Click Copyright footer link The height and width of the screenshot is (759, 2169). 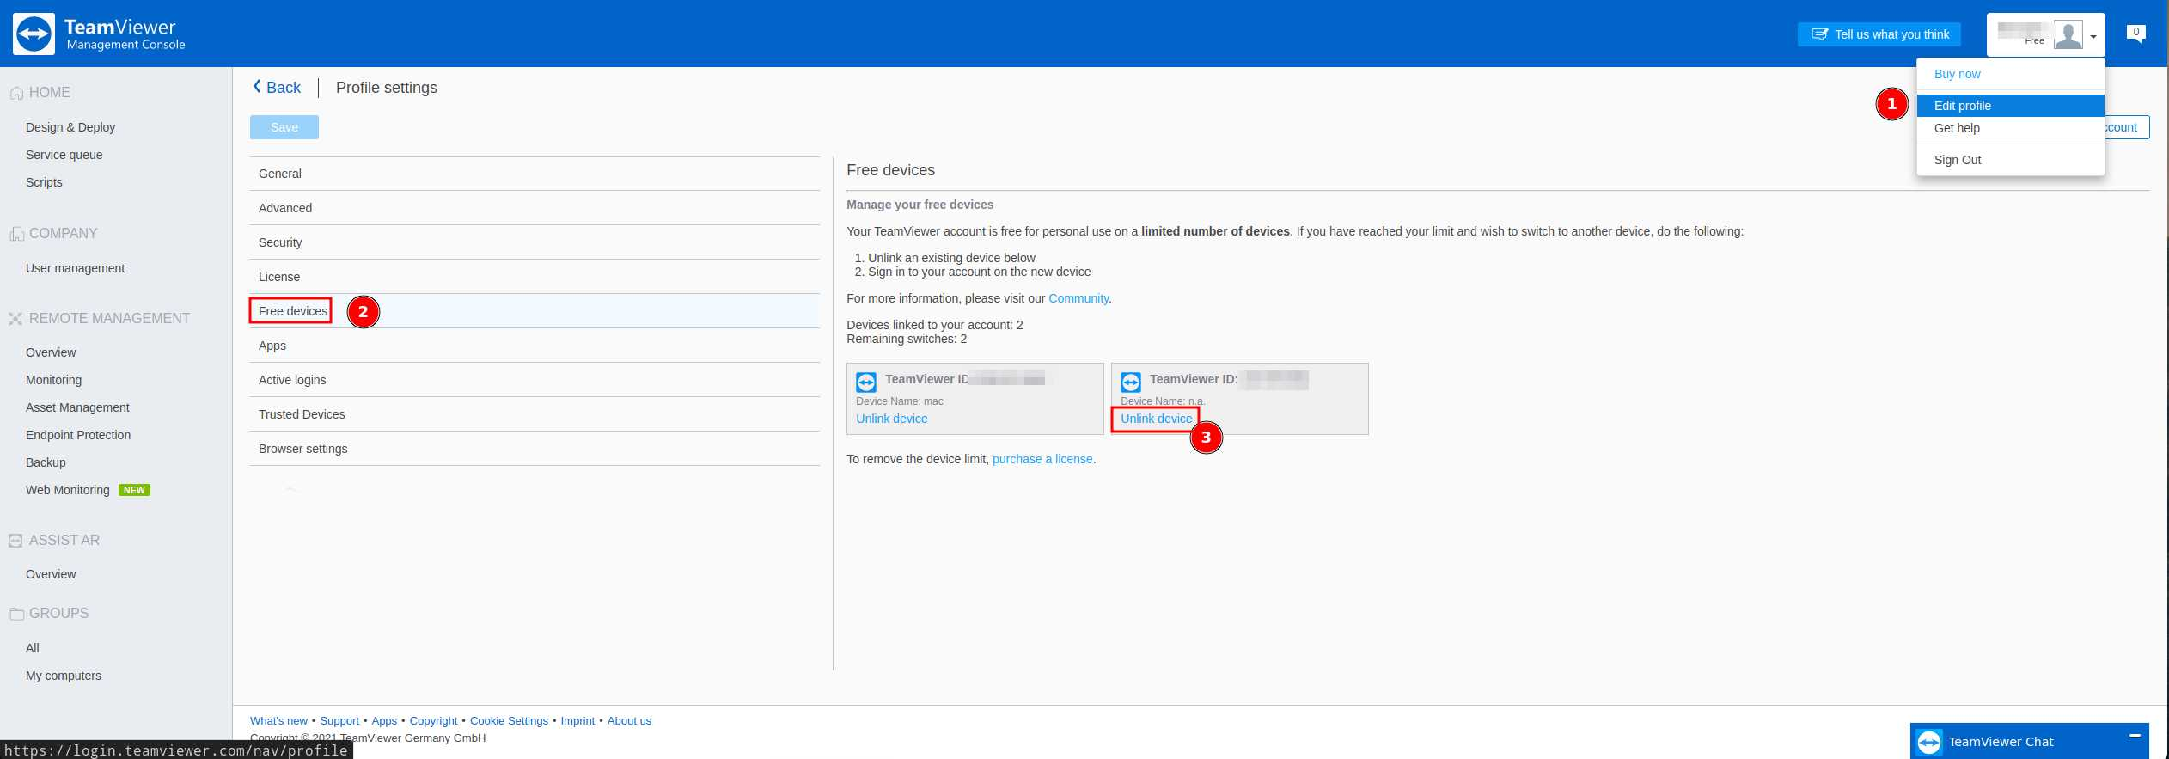[434, 721]
